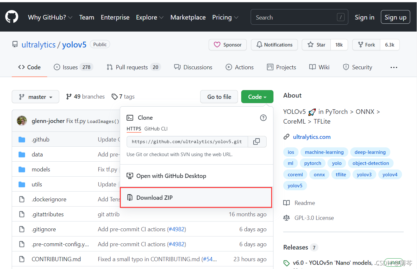The height and width of the screenshot is (269, 417).
Task: Click the terminal icon next to Clone
Action: click(x=130, y=118)
